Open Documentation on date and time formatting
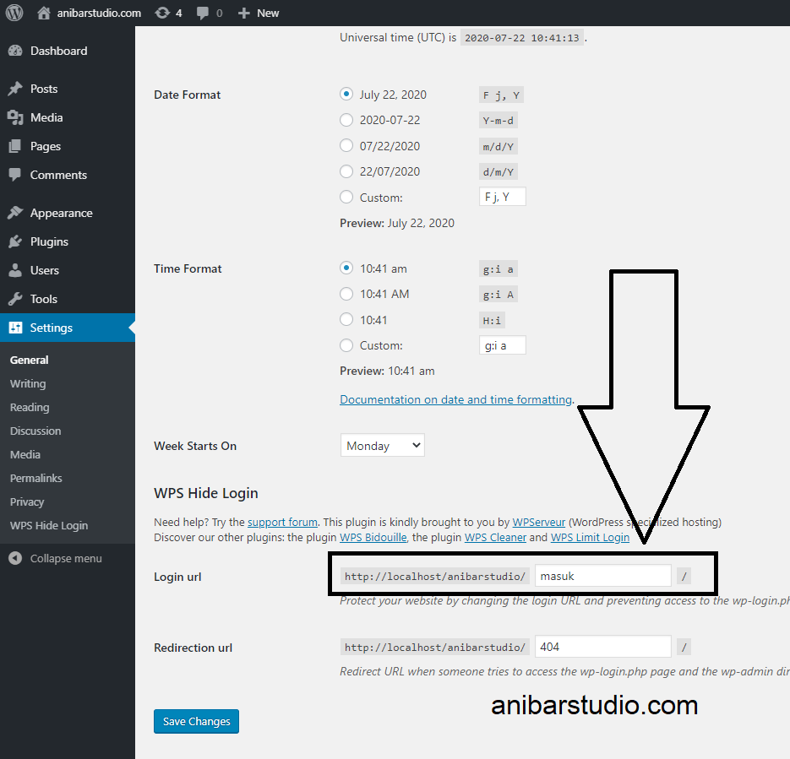 (x=455, y=399)
